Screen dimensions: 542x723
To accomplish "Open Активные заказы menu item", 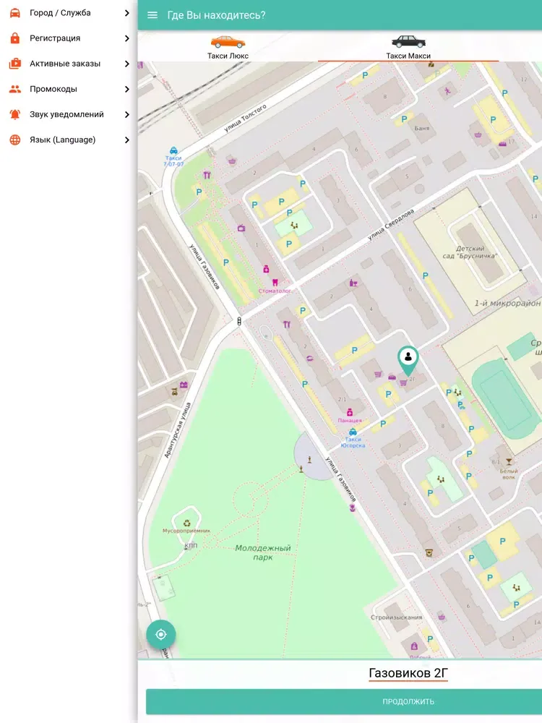I will tap(69, 64).
